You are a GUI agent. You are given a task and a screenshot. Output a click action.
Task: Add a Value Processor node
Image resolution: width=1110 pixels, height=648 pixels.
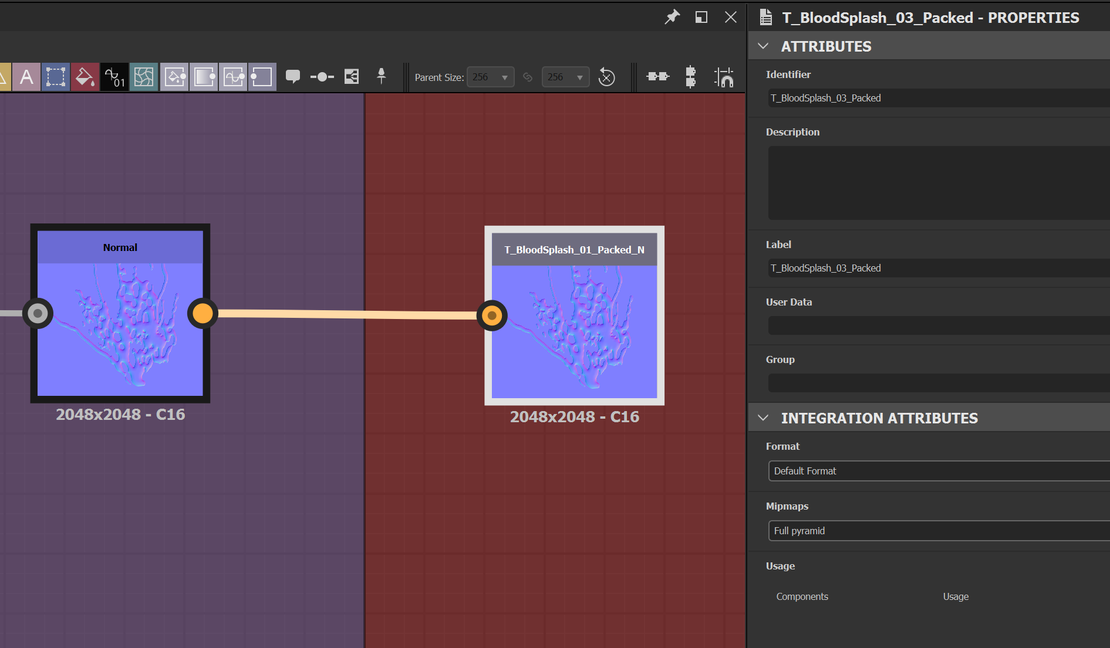tap(114, 77)
